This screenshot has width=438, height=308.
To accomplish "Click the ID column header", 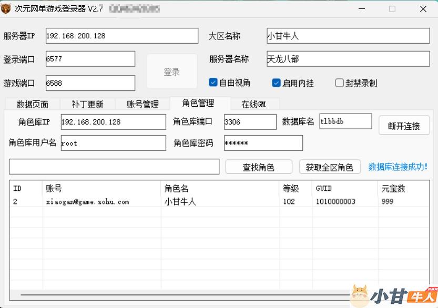I will coord(26,189).
